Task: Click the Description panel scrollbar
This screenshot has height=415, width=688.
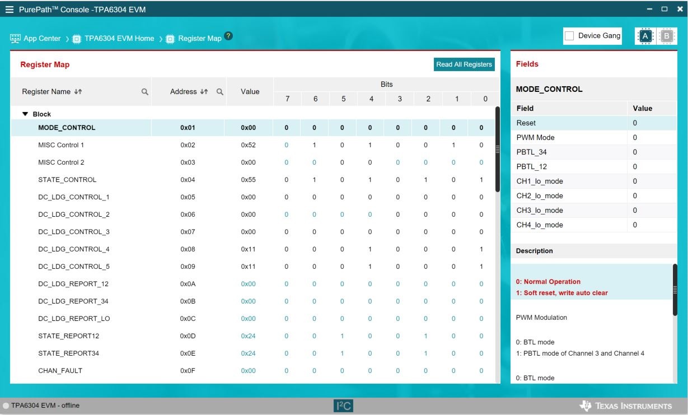Action: click(x=675, y=290)
